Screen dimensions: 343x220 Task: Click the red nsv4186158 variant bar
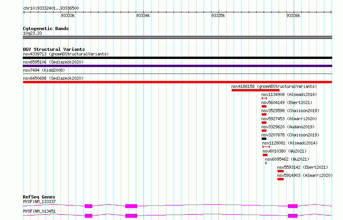[256, 90]
